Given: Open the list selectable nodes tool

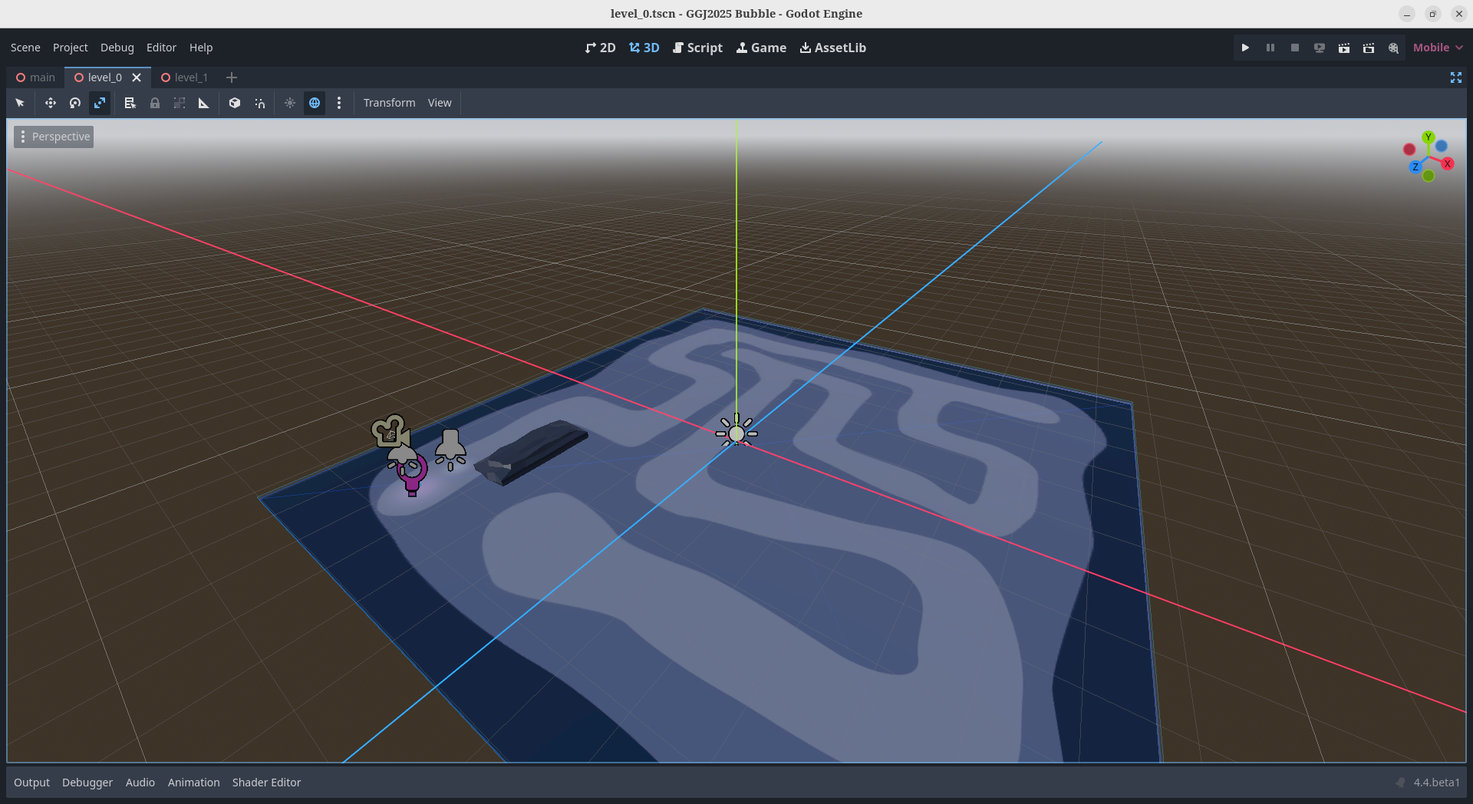Looking at the screenshot, I should pos(130,103).
